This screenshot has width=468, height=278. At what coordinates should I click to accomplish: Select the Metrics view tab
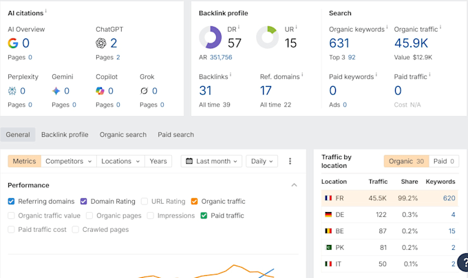pos(25,161)
